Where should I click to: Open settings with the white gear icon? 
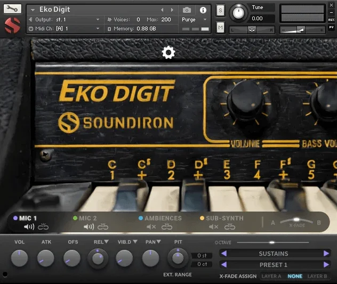[168, 52]
